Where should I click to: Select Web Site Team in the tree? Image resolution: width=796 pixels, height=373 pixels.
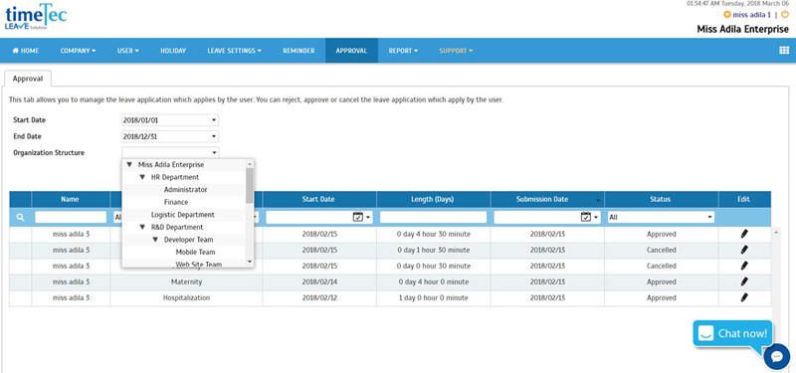pyautogui.click(x=198, y=265)
